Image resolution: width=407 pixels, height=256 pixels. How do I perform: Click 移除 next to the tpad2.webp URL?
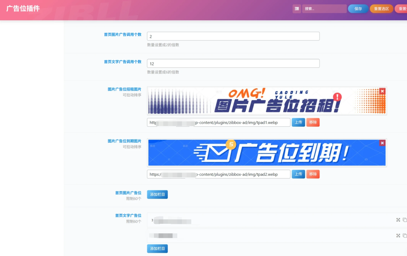click(x=313, y=174)
